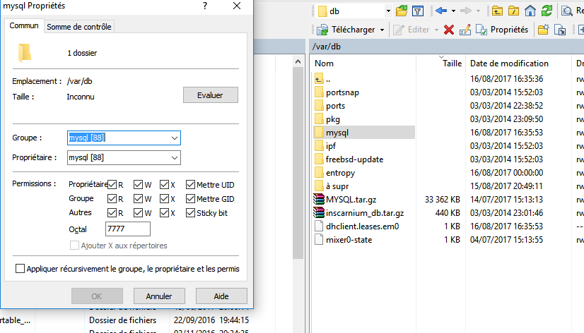584x333 pixels.
Task: Toggle Propriétaire R permission checkbox
Action: pyautogui.click(x=112, y=184)
